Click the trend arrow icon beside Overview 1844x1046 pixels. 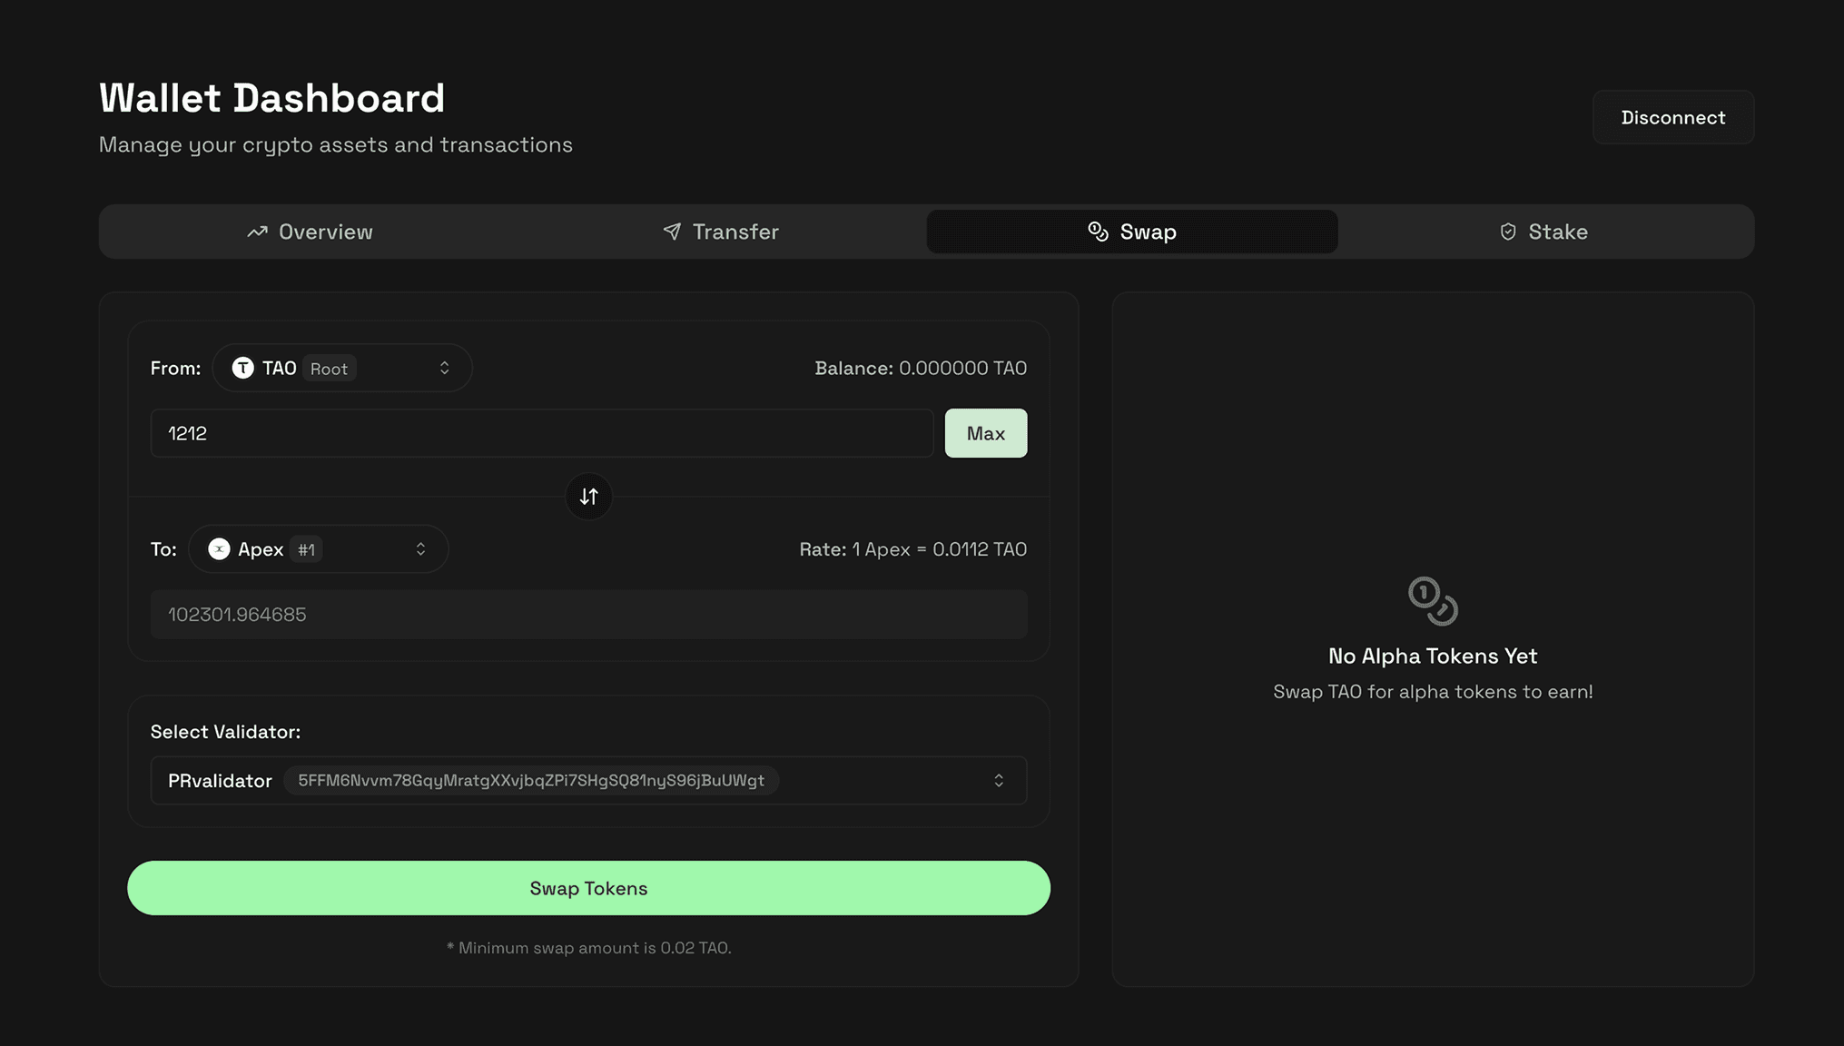click(257, 232)
